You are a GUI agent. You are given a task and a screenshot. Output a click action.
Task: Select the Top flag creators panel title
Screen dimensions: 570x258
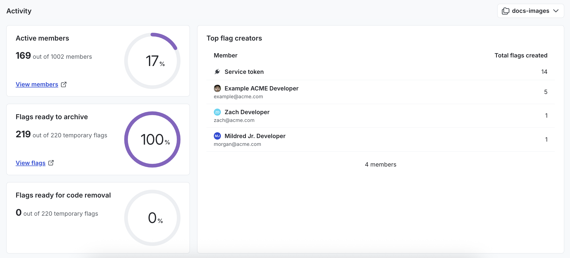[x=234, y=38]
